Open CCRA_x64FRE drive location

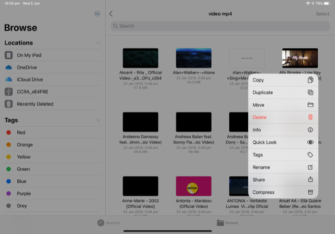tap(52, 92)
